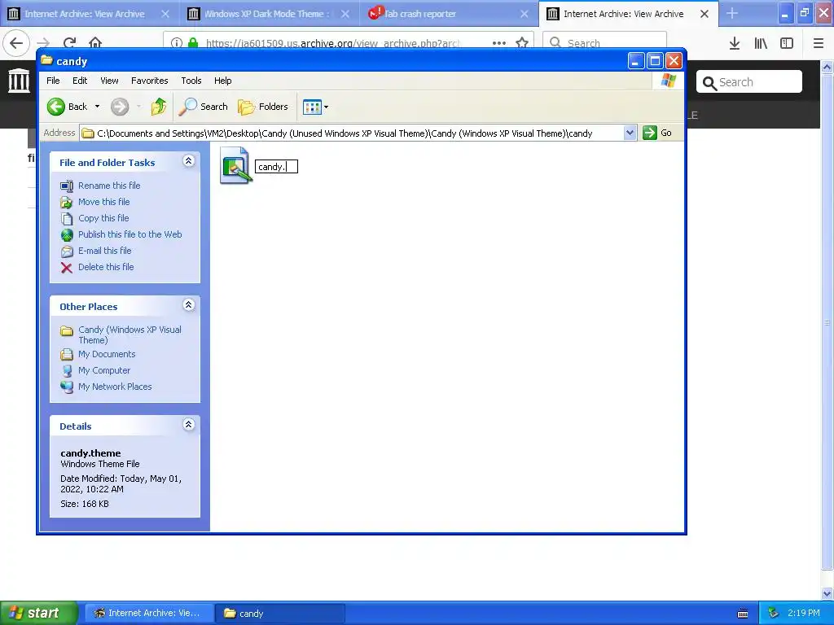Click the My Network Places icon
The width and height of the screenshot is (834, 625).
67,387
